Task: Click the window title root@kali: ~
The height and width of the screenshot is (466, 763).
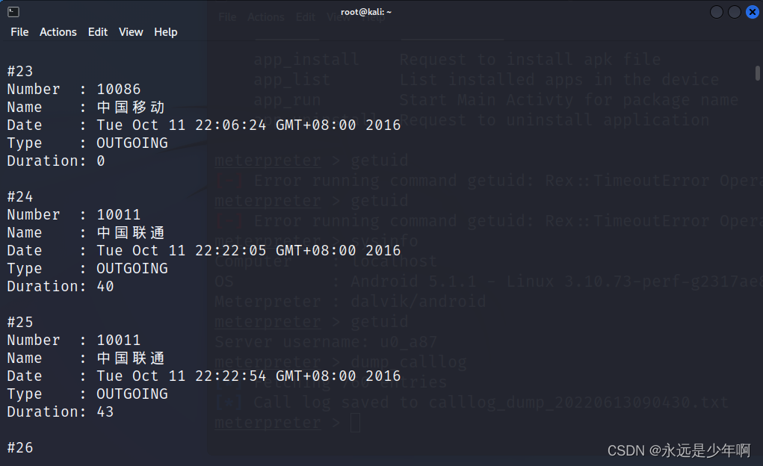Action: (366, 12)
